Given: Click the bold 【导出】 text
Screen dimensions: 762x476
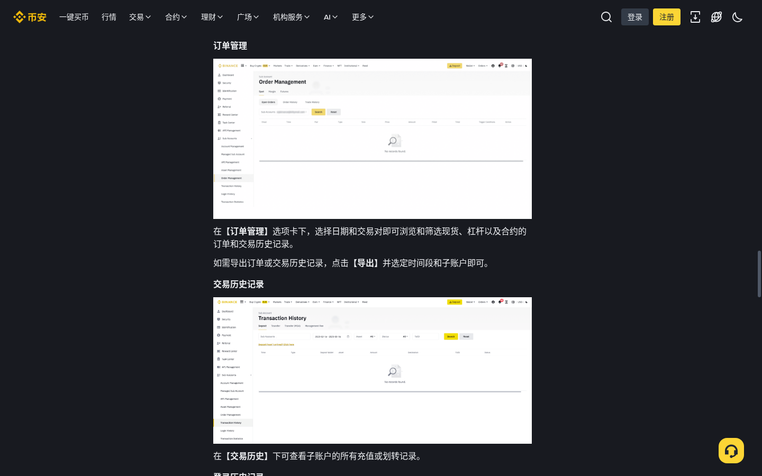Looking at the screenshot, I should [366, 263].
